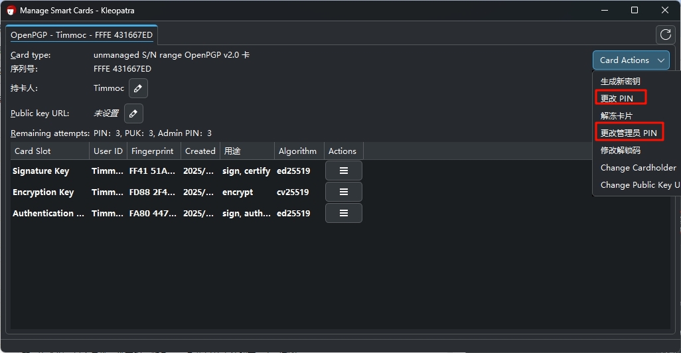This screenshot has width=681, height=353.
Task: Click the cardholder name Timmoc
Action: coord(109,88)
